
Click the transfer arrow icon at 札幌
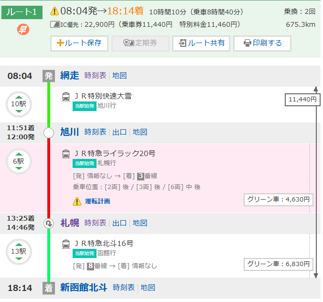tap(49, 224)
